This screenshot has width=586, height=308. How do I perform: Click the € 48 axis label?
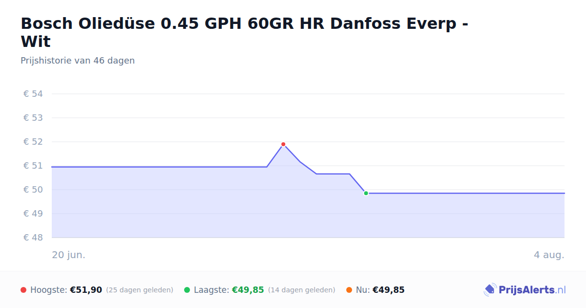(33, 238)
